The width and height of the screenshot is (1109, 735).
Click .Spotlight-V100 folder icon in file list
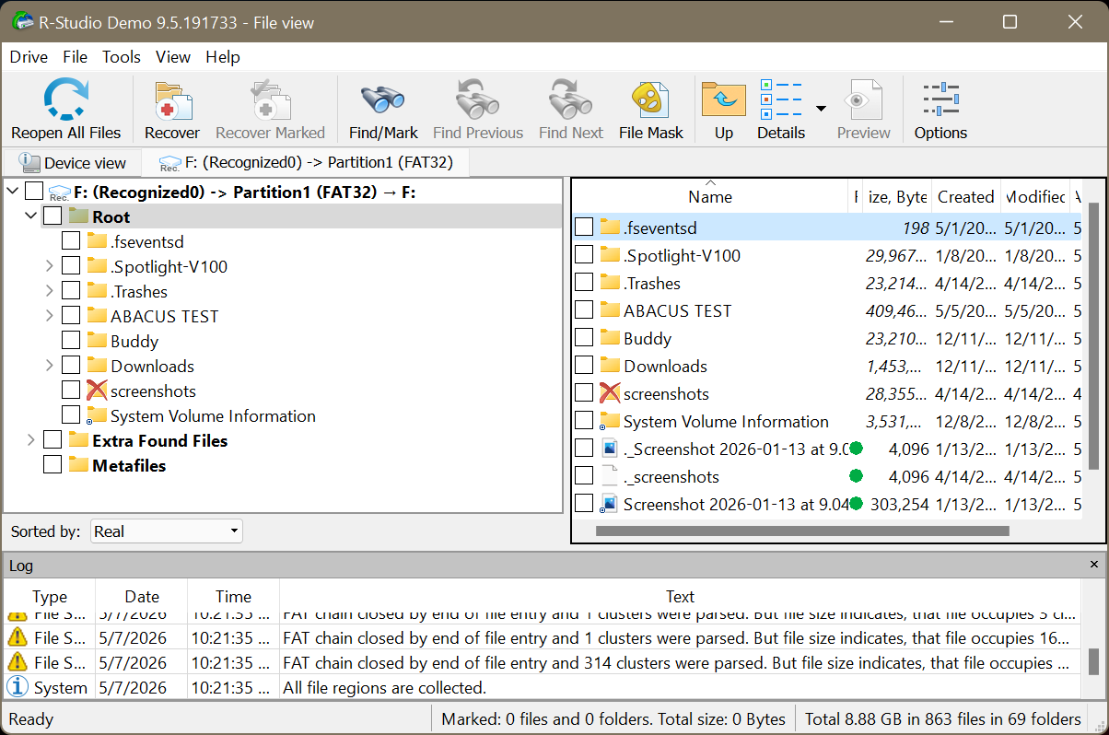point(610,255)
